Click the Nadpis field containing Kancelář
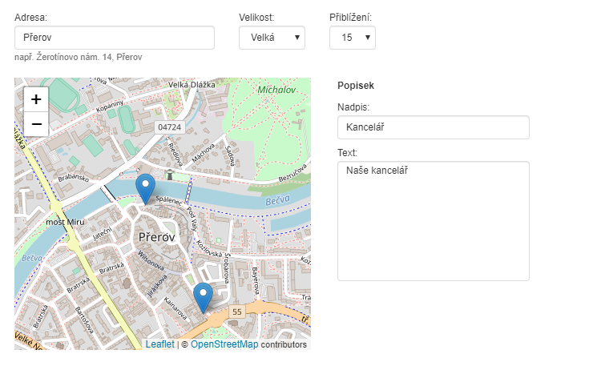 [x=433, y=127]
